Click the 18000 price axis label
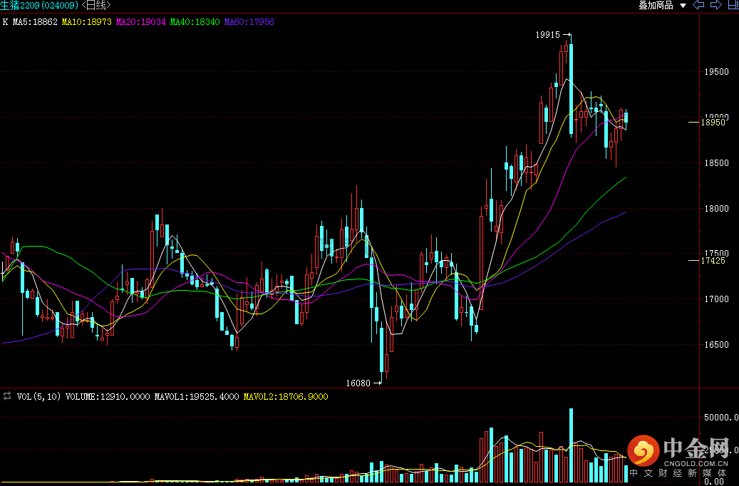The width and height of the screenshot is (739, 486). tap(716, 208)
